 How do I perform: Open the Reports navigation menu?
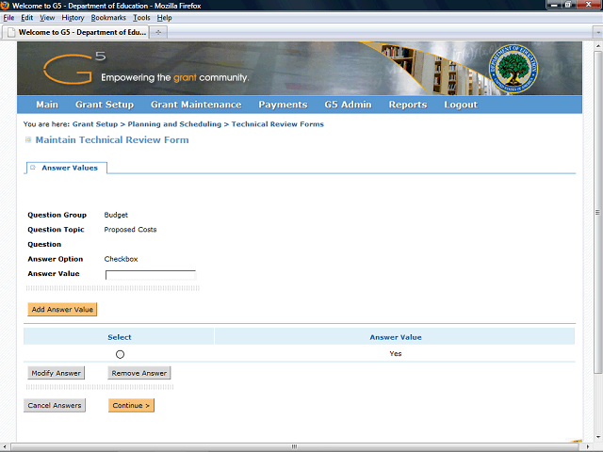408,105
